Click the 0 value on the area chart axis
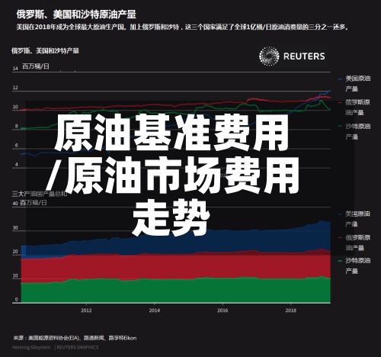 [16, 300]
